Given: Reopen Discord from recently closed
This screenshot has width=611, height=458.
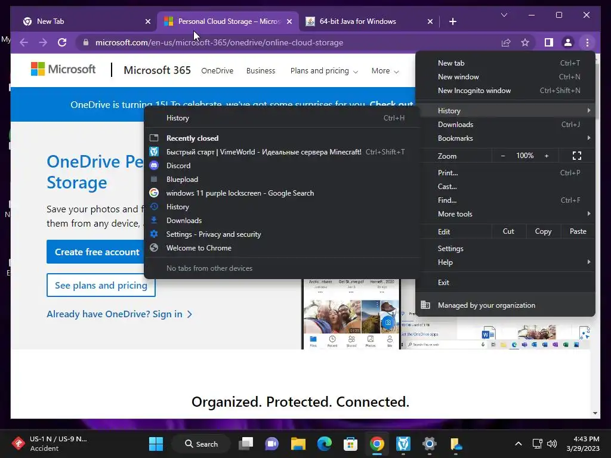Looking at the screenshot, I should tap(282, 166).
